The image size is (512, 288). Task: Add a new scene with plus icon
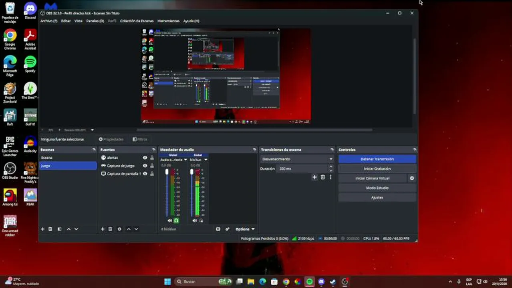[42, 229]
